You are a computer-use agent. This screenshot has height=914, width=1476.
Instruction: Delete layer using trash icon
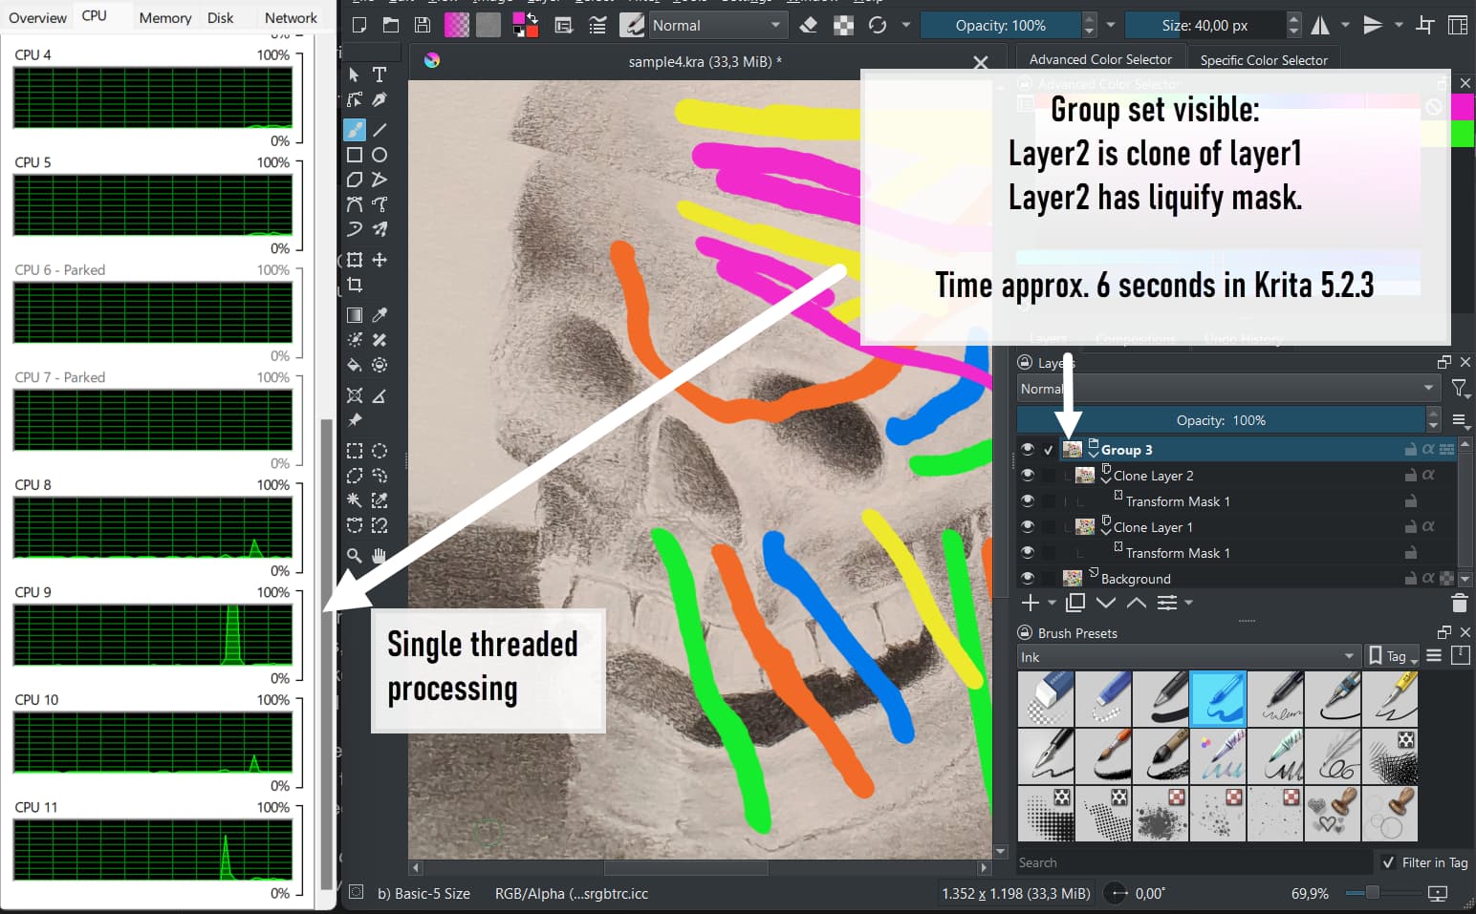pyautogui.click(x=1459, y=603)
